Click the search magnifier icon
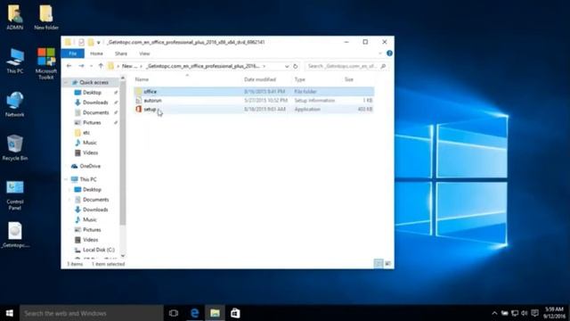 click(x=383, y=66)
